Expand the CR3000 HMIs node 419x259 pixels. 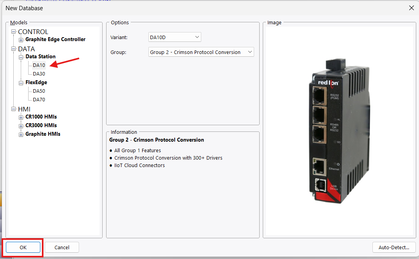21,126
